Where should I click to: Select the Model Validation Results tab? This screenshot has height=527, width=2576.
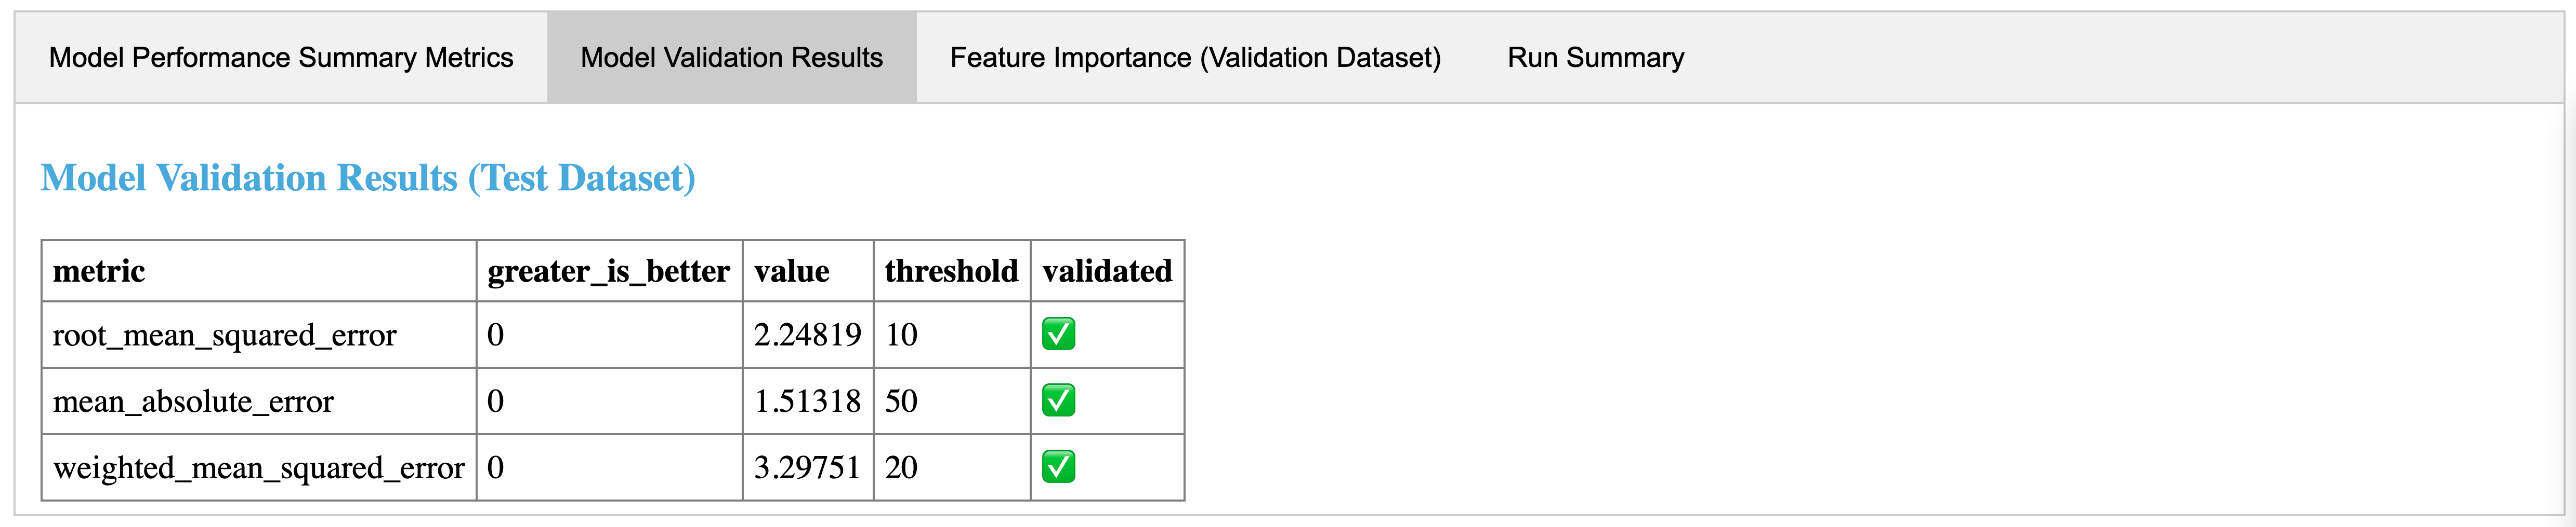pos(731,58)
